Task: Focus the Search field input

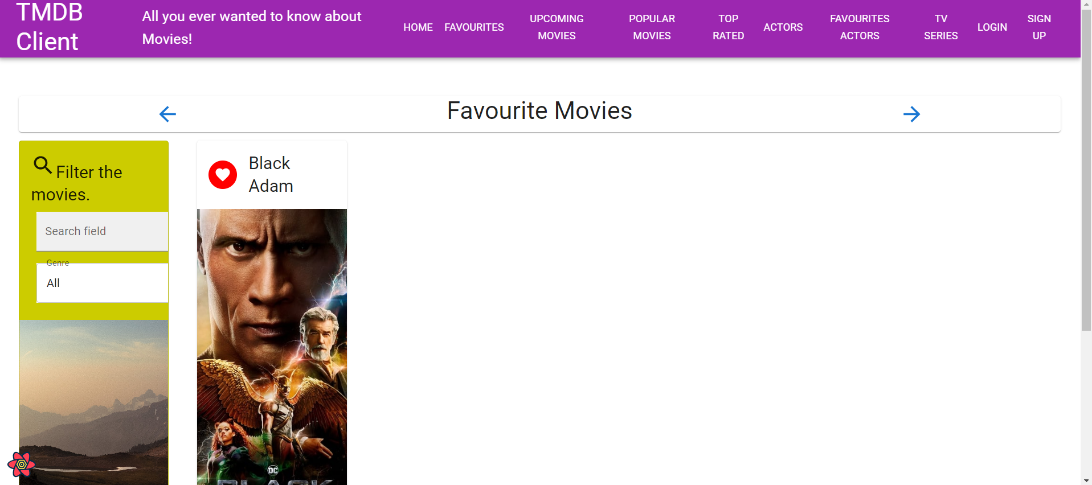Action: pyautogui.click(x=103, y=231)
